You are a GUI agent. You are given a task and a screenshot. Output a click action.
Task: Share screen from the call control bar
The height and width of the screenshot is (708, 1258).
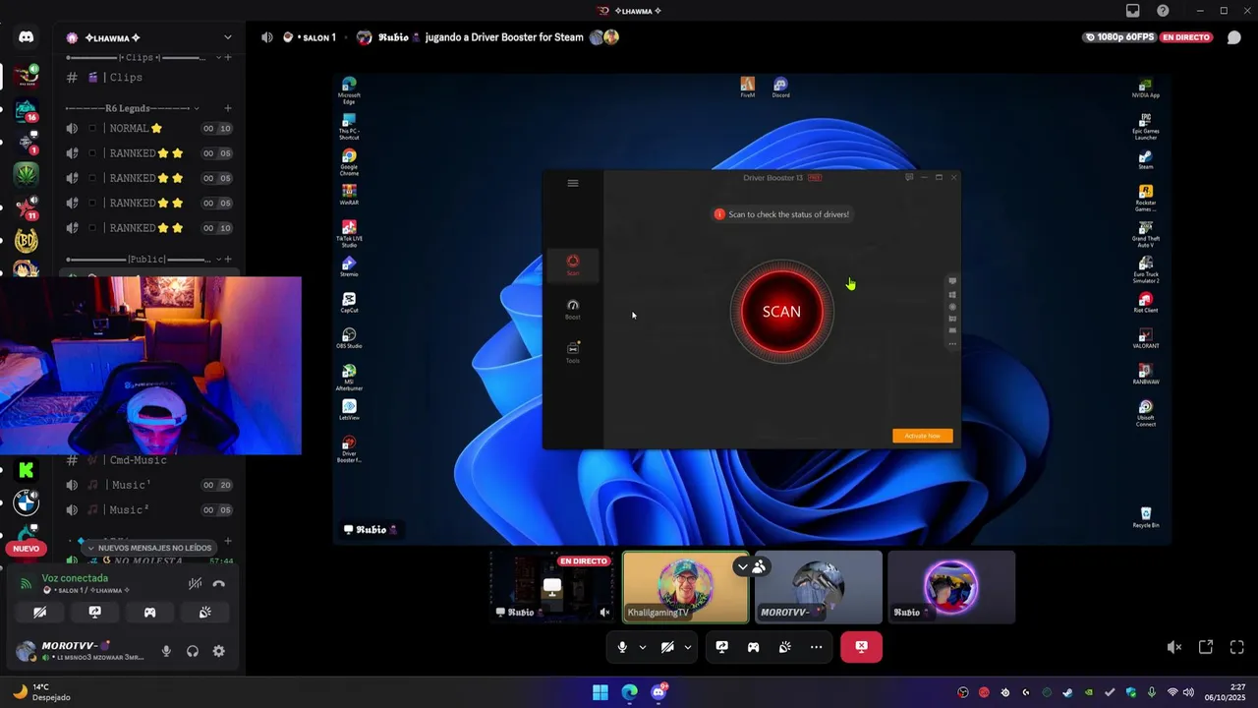click(721, 647)
